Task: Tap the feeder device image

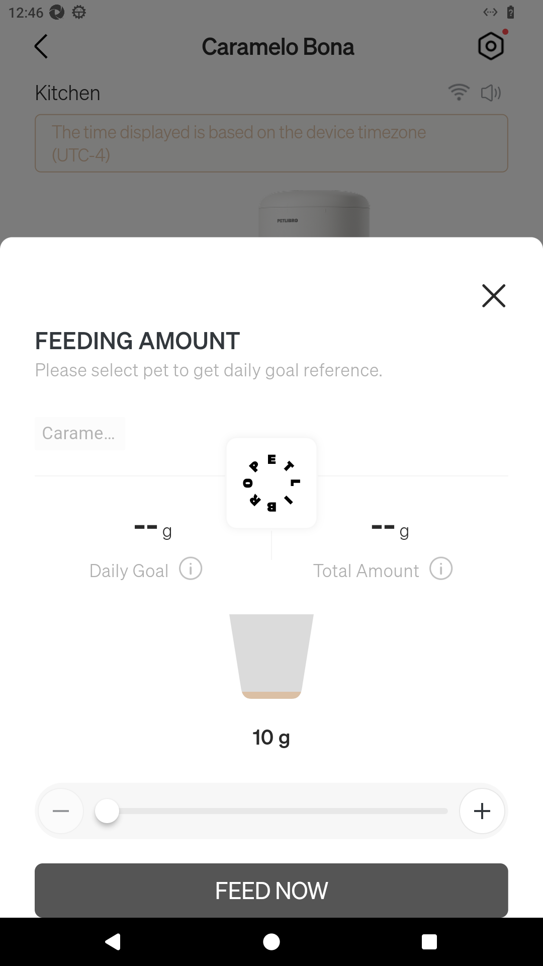Action: [x=314, y=213]
